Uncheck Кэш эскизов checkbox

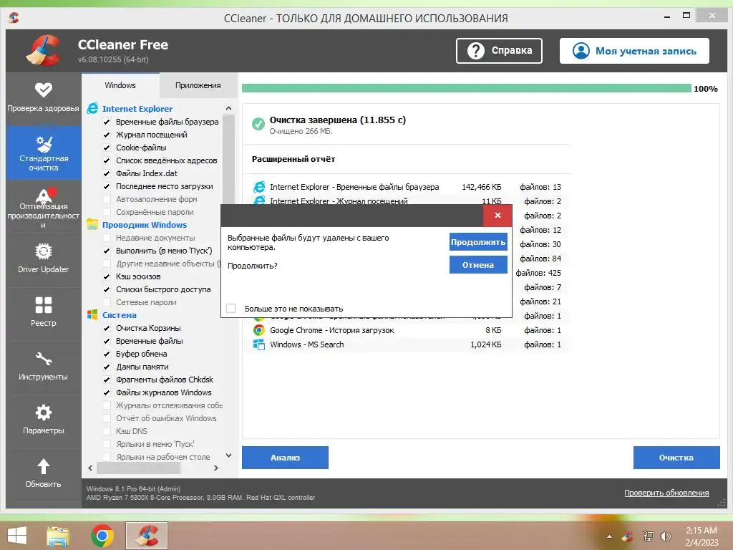(107, 276)
